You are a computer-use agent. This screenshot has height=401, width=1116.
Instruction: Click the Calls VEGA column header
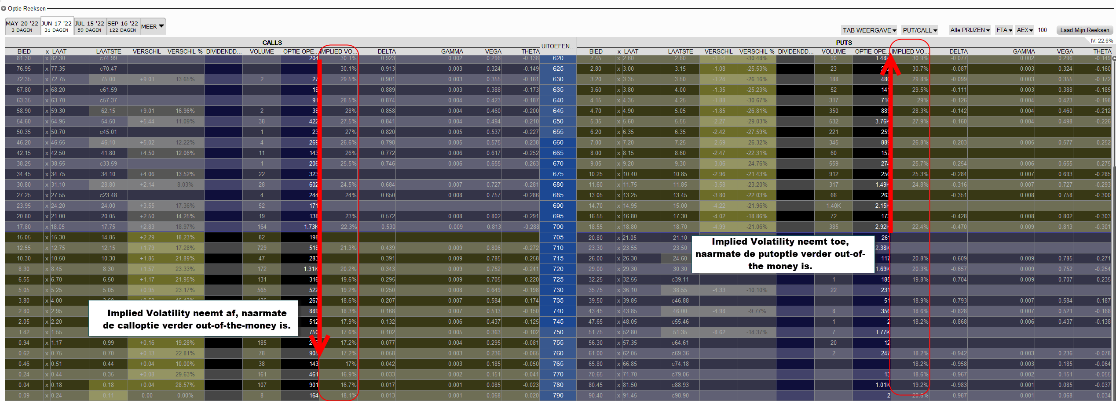pyautogui.click(x=493, y=51)
